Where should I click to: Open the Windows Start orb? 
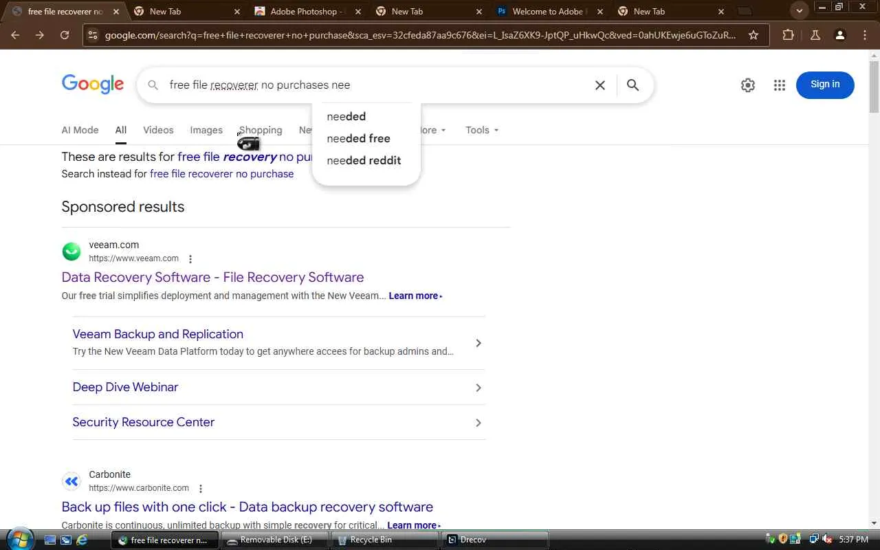[20, 539]
